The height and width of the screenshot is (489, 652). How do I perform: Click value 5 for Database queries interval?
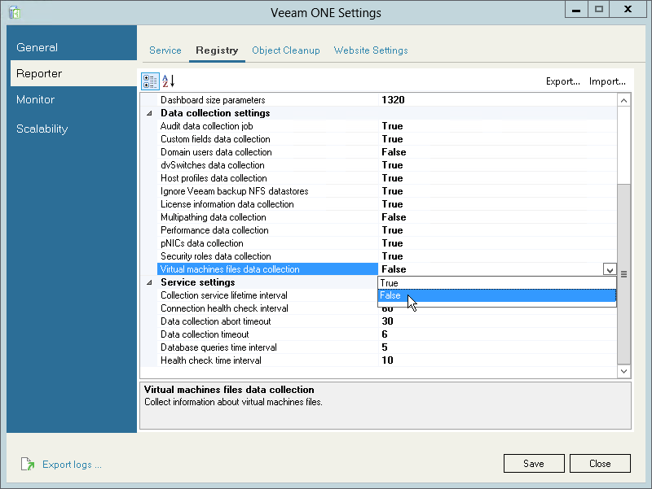coord(385,347)
